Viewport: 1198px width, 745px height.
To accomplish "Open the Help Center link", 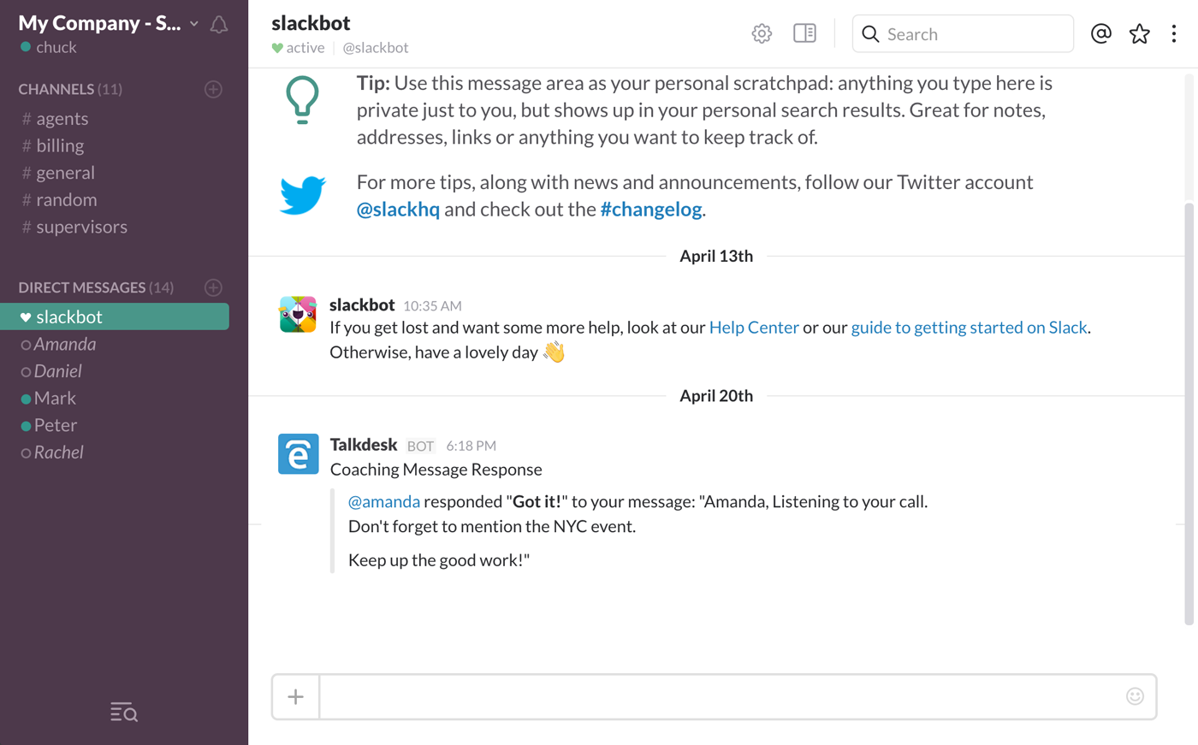I will [x=754, y=328].
